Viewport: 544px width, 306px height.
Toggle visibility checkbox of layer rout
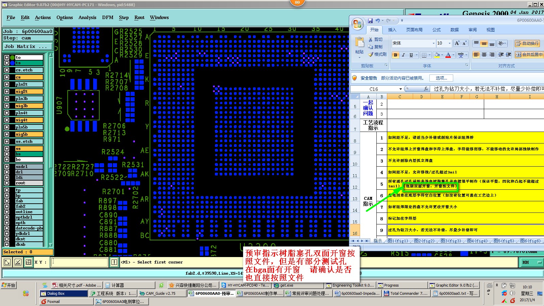click(7, 183)
